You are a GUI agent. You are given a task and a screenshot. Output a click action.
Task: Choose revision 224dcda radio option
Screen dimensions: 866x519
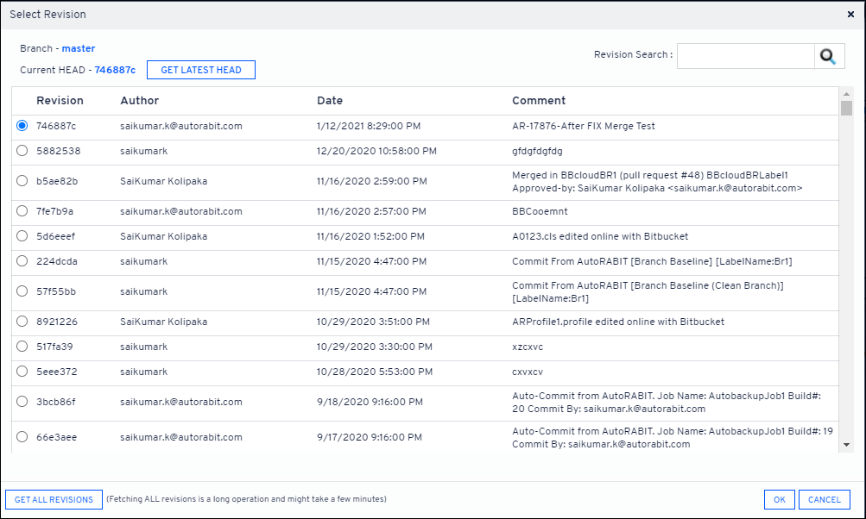point(22,261)
